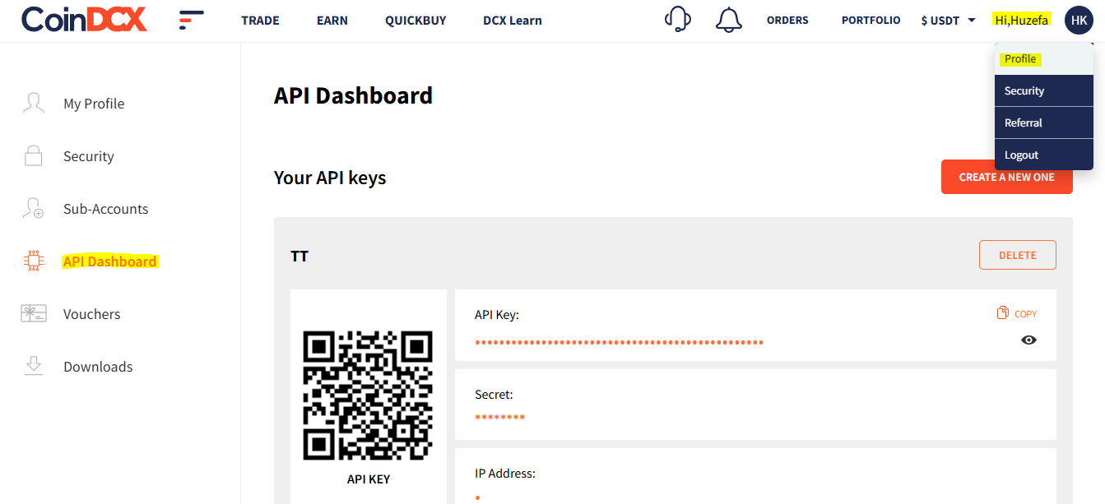This screenshot has width=1105, height=504.
Task: Toggle API key visibility with eye icon
Action: (x=1028, y=340)
